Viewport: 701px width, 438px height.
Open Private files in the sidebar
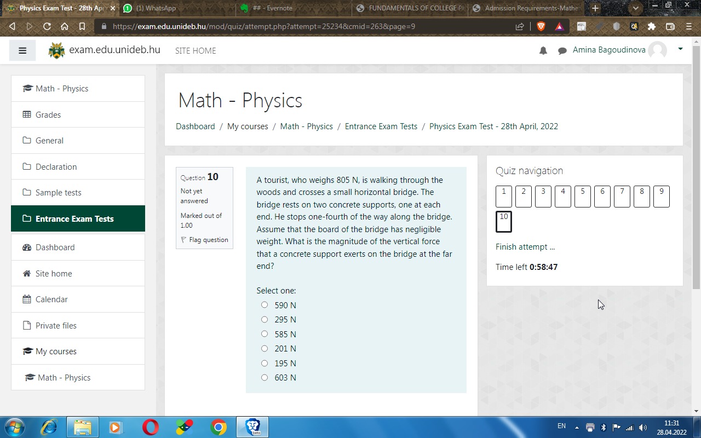click(x=78, y=325)
